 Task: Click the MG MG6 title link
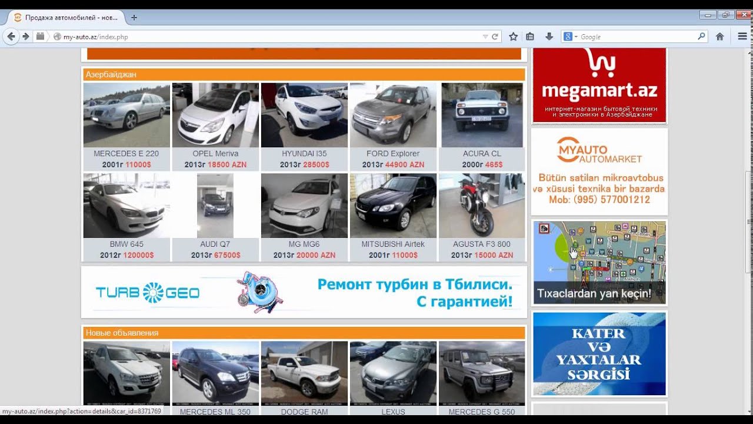point(304,244)
